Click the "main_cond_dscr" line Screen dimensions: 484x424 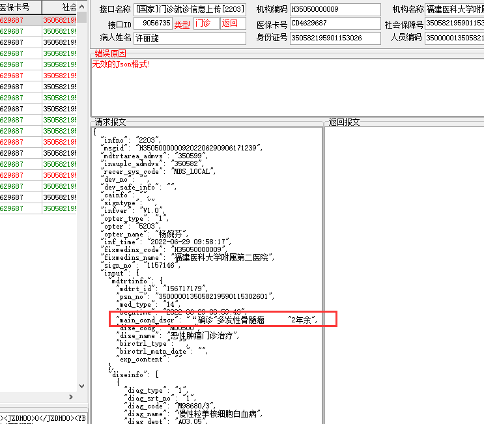point(217,320)
